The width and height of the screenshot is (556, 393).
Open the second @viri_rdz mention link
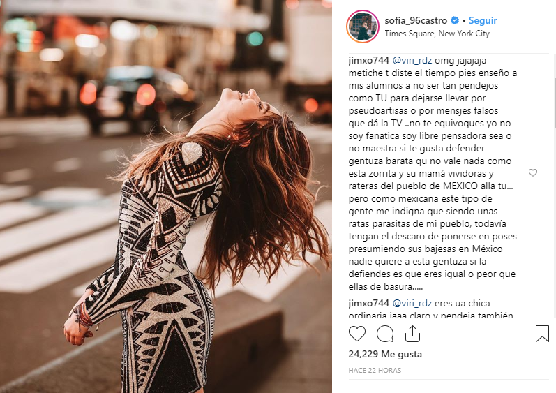point(412,304)
